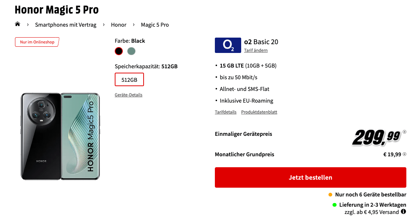This screenshot has width=410, height=222.
Task: Open shipping cost info icon
Action: pos(403,211)
